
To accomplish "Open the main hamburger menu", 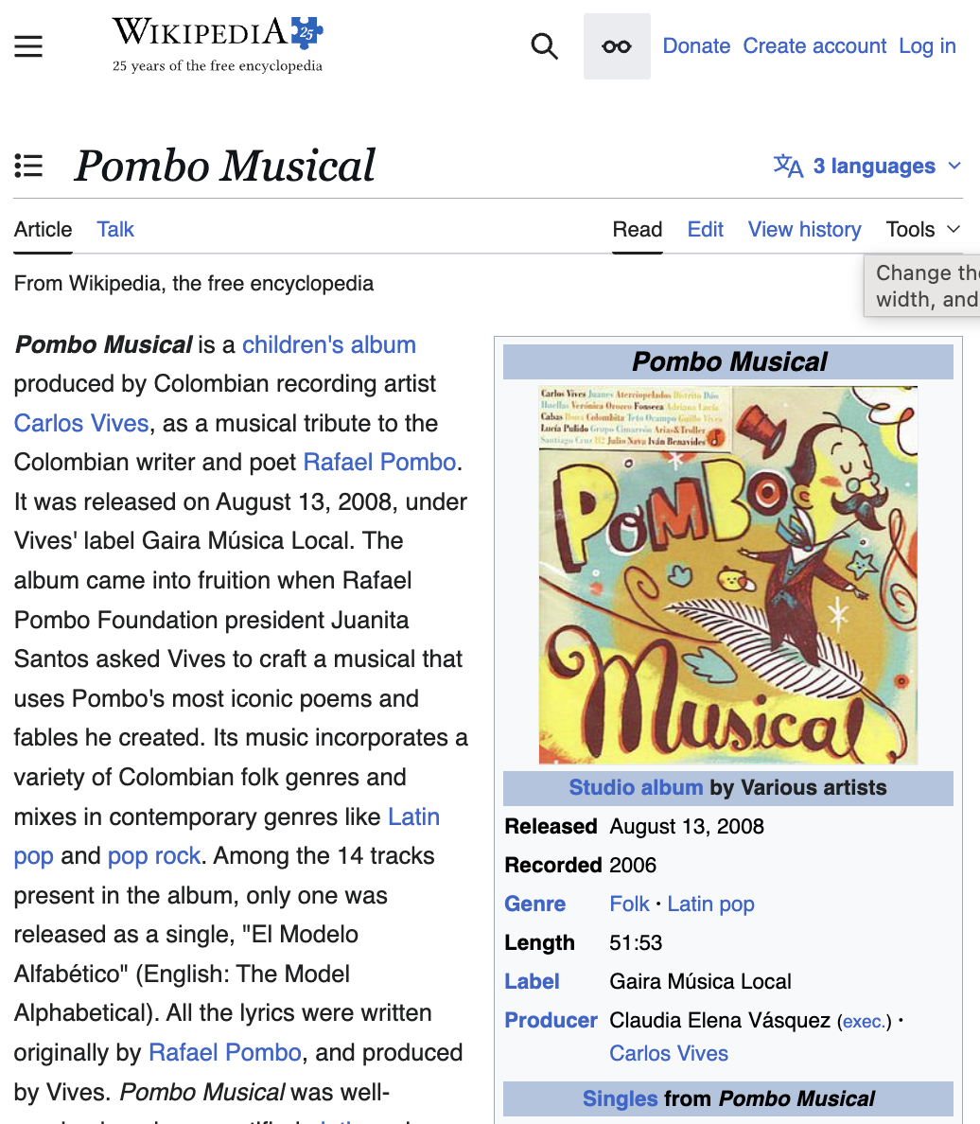I will coord(28,46).
